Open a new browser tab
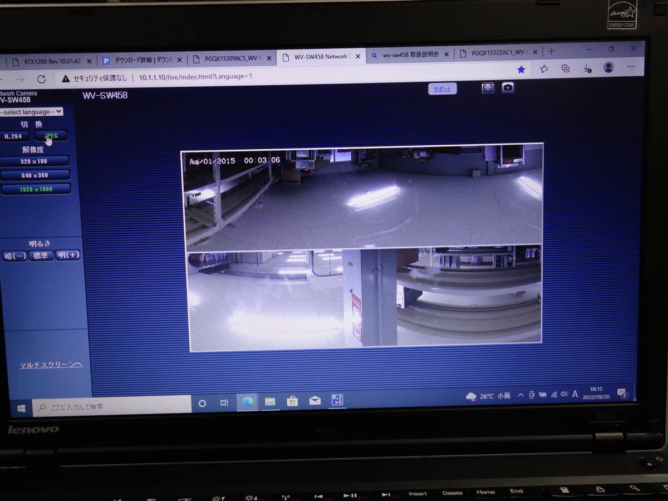This screenshot has width=668, height=501. point(551,51)
